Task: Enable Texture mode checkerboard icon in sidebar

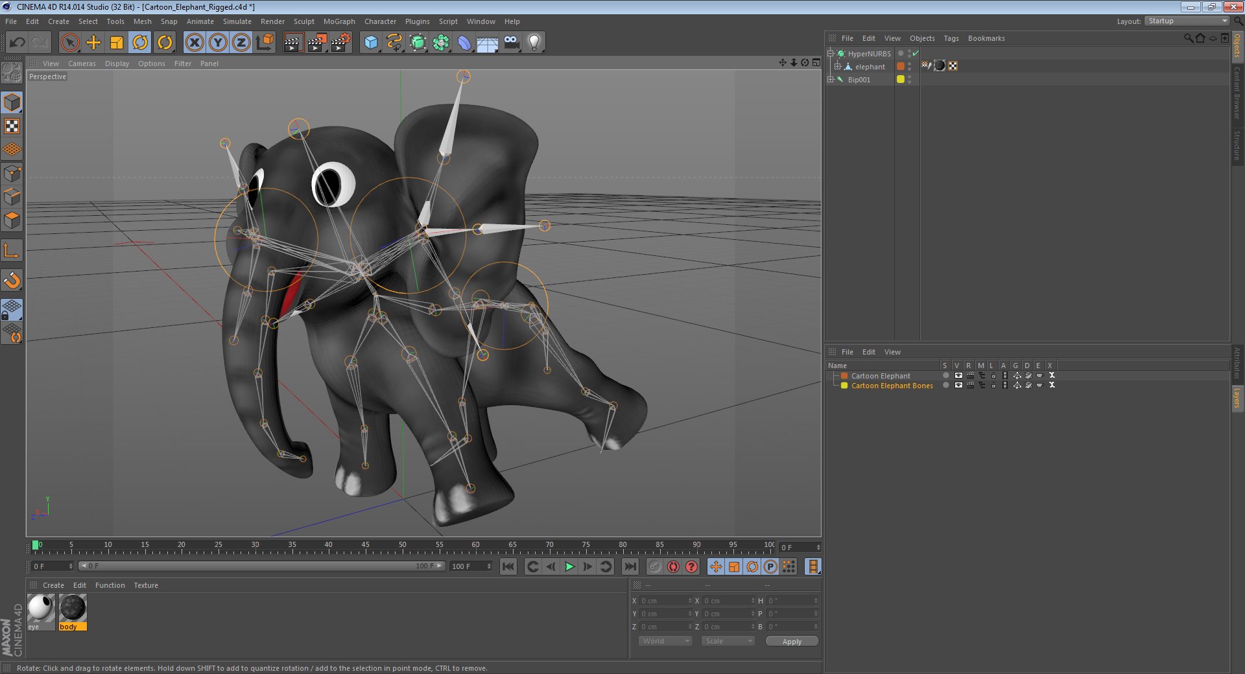Action: (x=12, y=126)
